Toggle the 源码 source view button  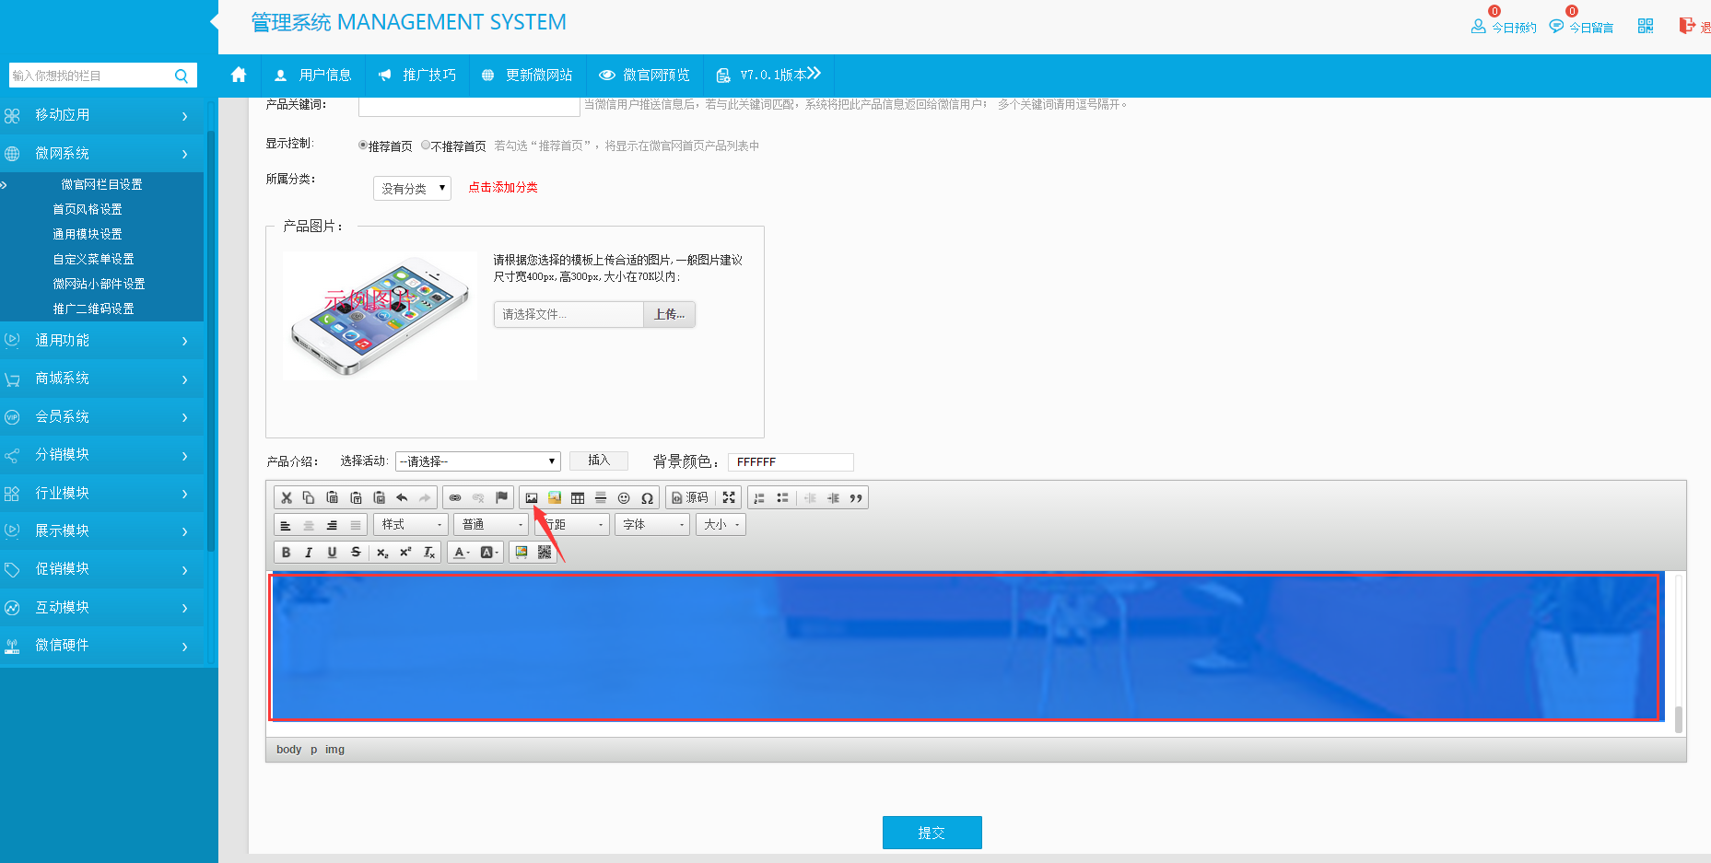[690, 498]
